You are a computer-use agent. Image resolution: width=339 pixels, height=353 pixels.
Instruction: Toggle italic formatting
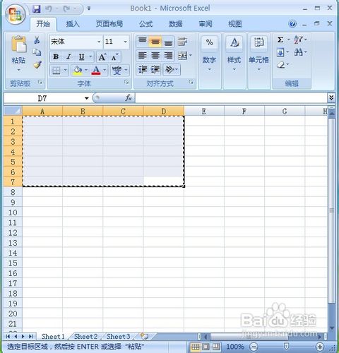click(x=69, y=56)
